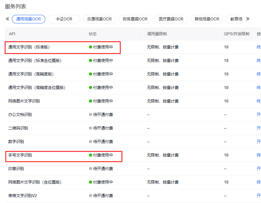The width and height of the screenshot is (261, 203).
Task: Click the 表格文字识别V2 API name
Action: point(22,196)
